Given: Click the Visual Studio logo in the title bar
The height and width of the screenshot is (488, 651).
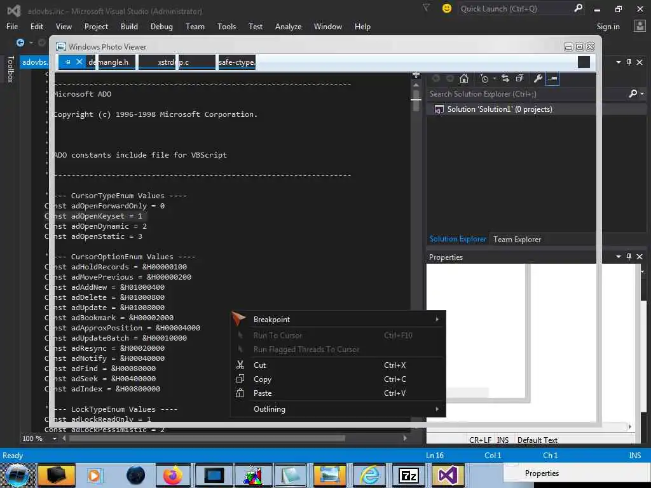Looking at the screenshot, I should pyautogui.click(x=14, y=10).
